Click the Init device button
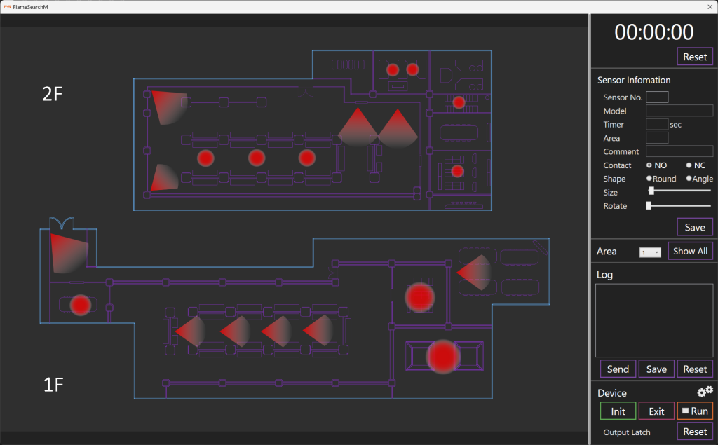Screen dimensions: 718x445 [x=618, y=411]
